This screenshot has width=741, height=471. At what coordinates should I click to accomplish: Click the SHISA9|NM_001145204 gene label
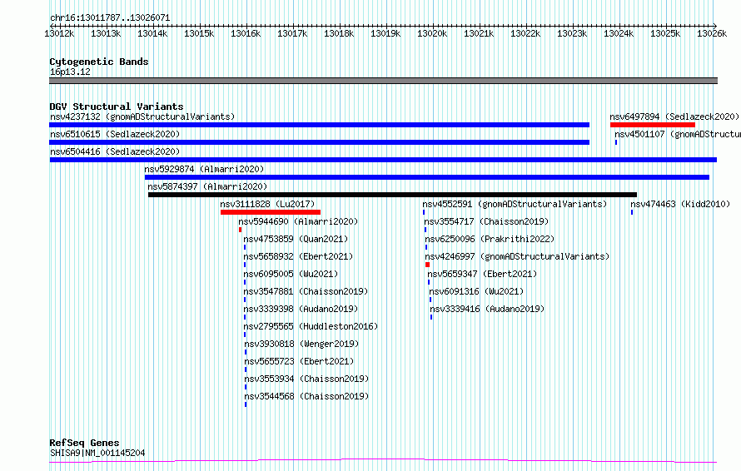(x=97, y=453)
